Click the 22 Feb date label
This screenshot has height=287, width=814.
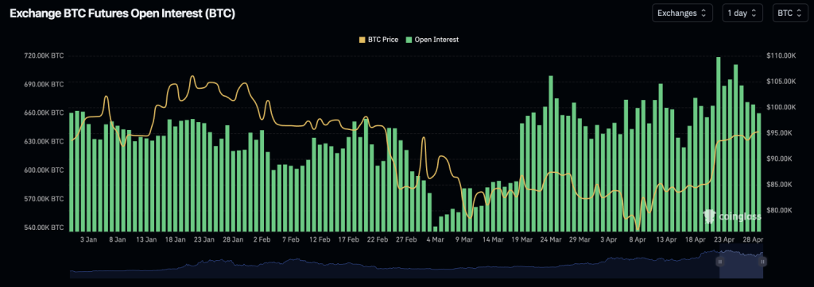(378, 240)
